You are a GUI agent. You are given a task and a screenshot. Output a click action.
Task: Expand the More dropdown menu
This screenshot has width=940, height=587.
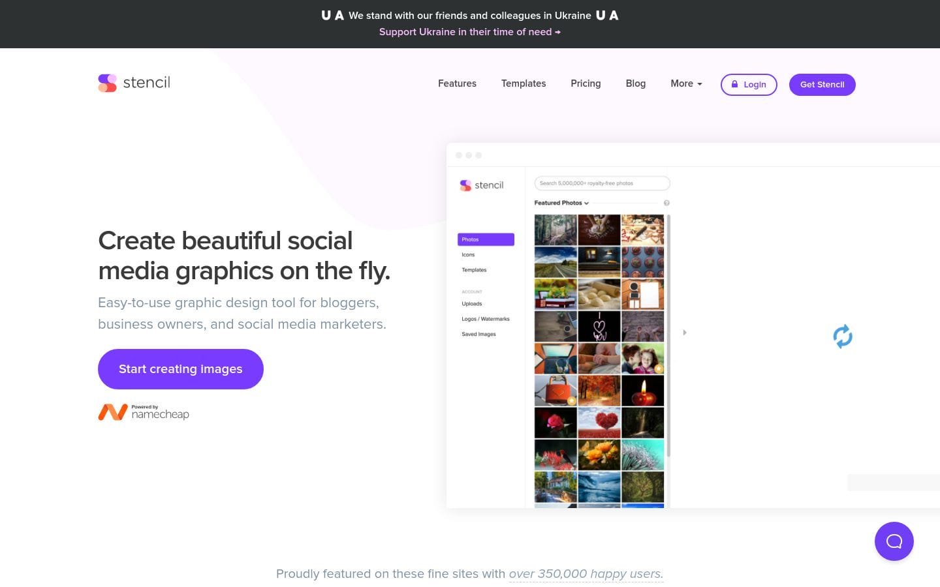(686, 83)
